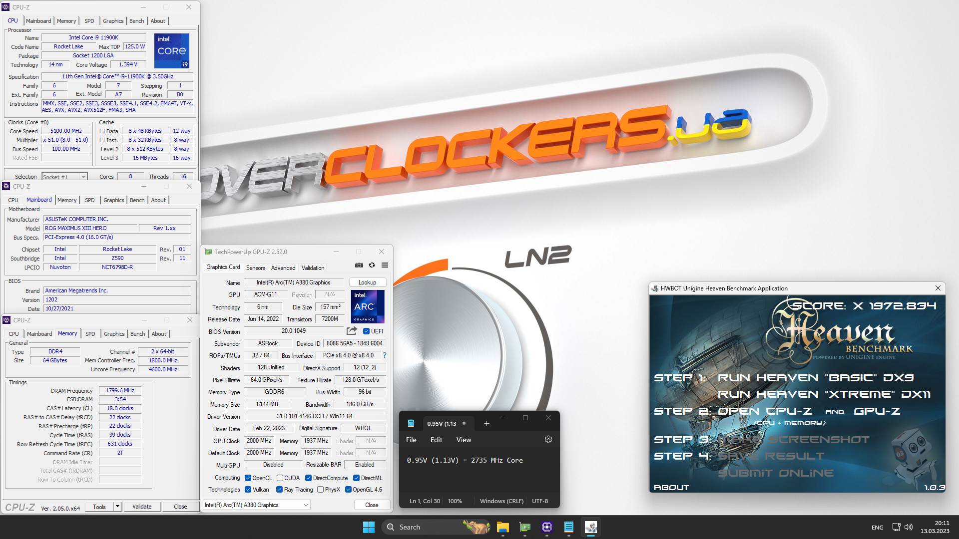Open Notepad settings gear icon
Image resolution: width=959 pixels, height=539 pixels.
pyautogui.click(x=548, y=439)
